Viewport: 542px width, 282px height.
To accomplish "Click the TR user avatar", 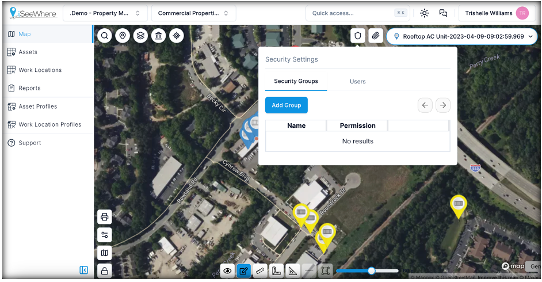I will (x=522, y=13).
